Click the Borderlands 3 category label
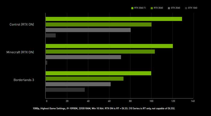 24,80
